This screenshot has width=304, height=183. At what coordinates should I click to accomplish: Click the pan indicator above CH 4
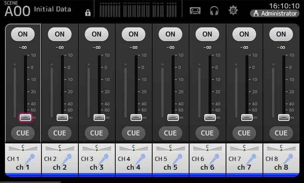point(134,148)
